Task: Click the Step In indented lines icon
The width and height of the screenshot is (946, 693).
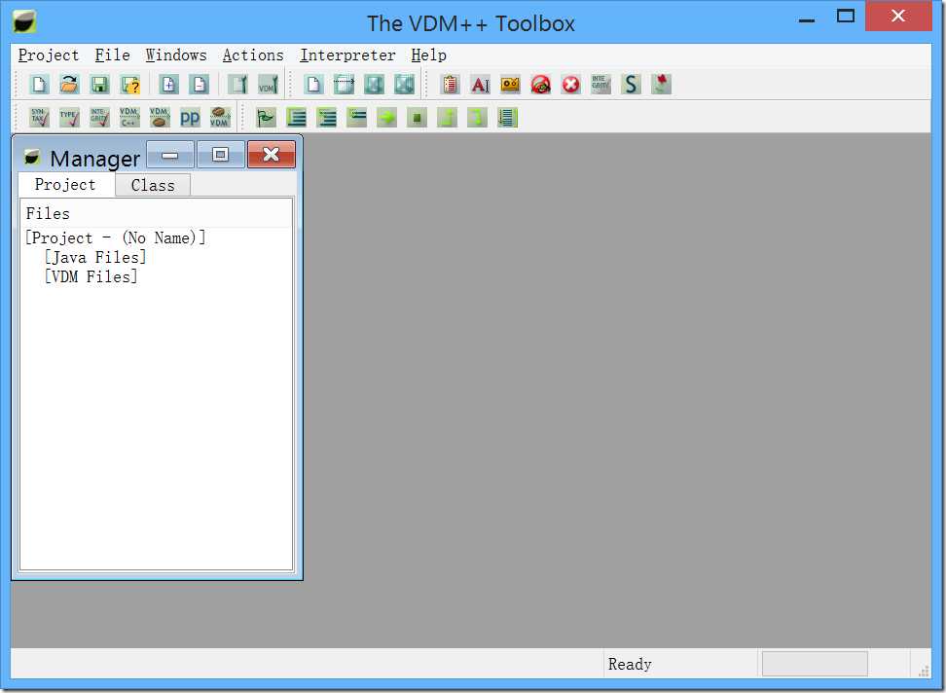Action: click(326, 118)
